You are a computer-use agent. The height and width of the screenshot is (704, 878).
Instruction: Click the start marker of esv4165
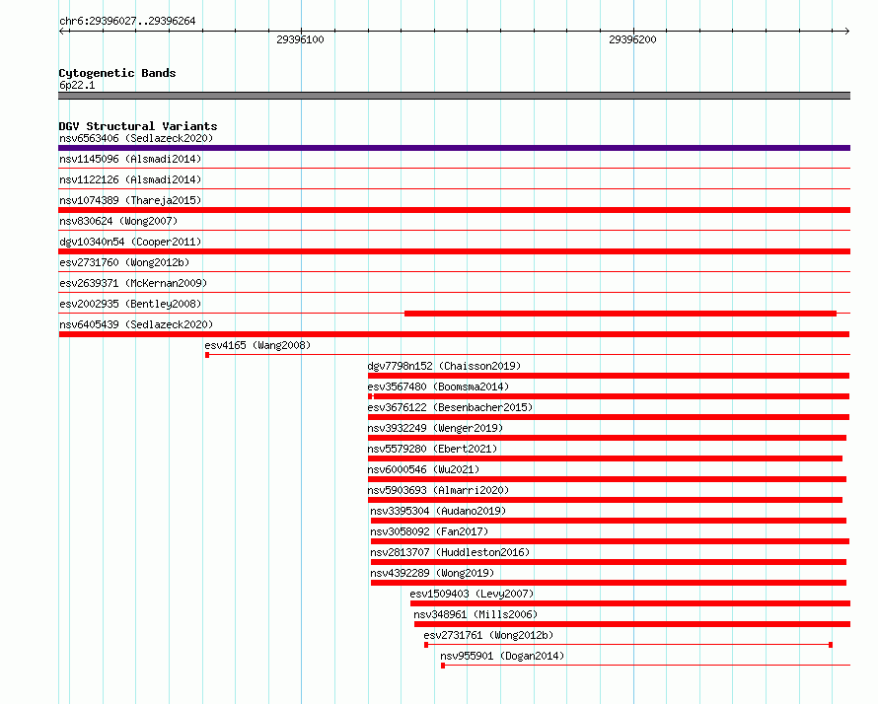click(207, 355)
